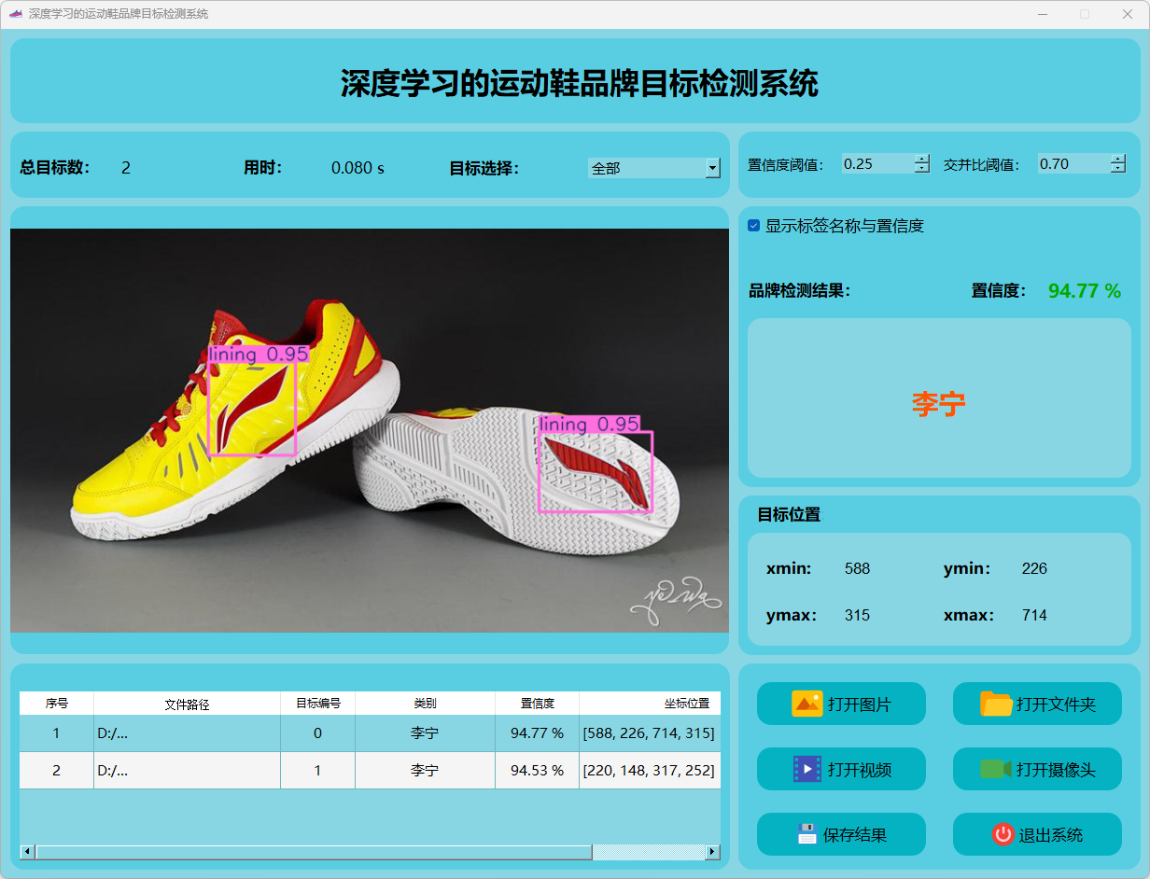The image size is (1150, 879).
Task: Click row 2 类别 cell 李宁
Action: pos(426,771)
